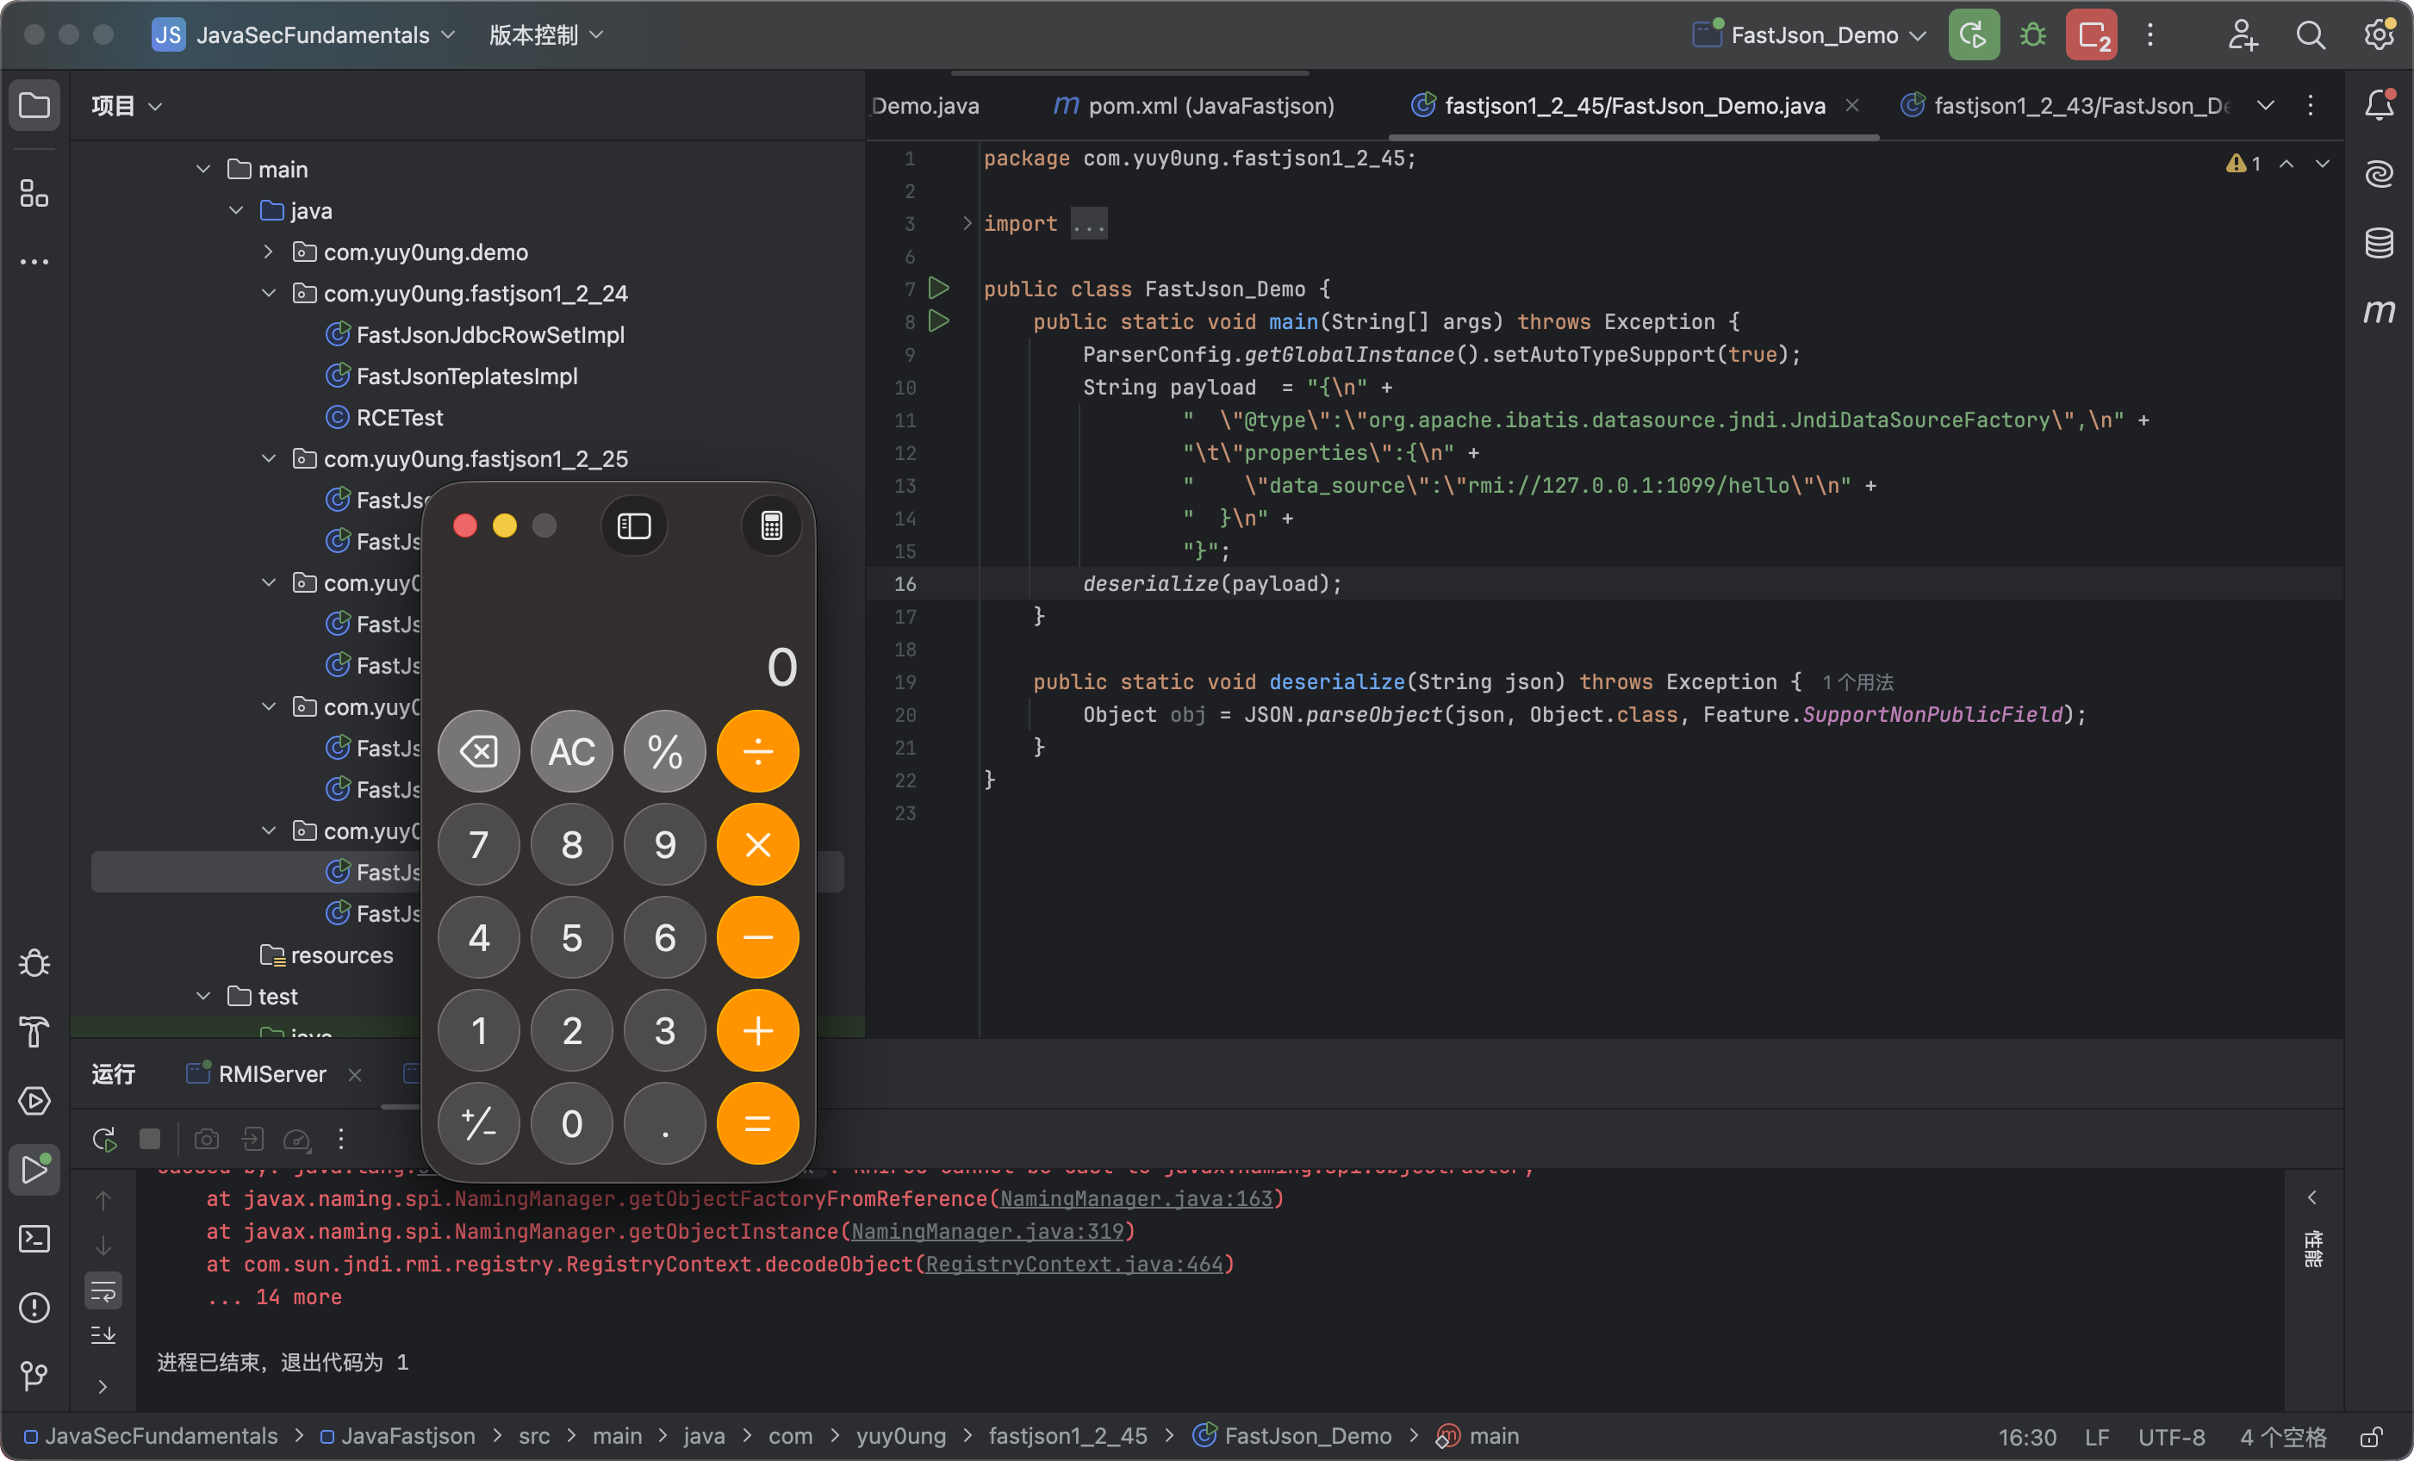Toggle scroll to end in run console
2414x1461 pixels.
pos(103,1335)
